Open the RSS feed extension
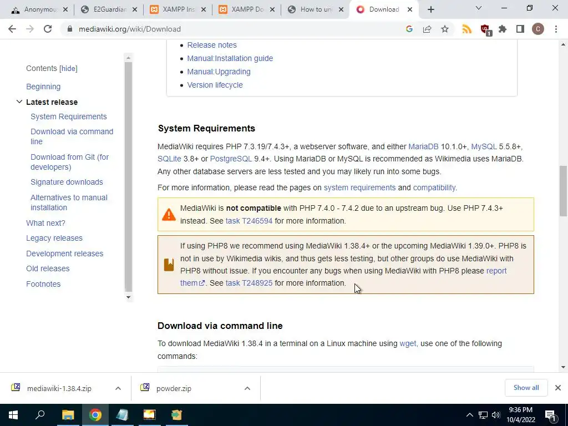Image resolution: width=568 pixels, height=426 pixels. point(467,29)
